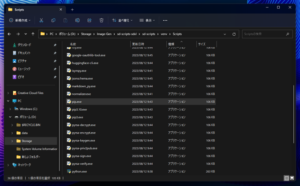Switch to details view in status bar
The image size is (300, 186).
(286, 178)
